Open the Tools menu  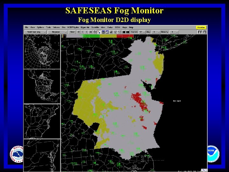(x=48, y=27)
